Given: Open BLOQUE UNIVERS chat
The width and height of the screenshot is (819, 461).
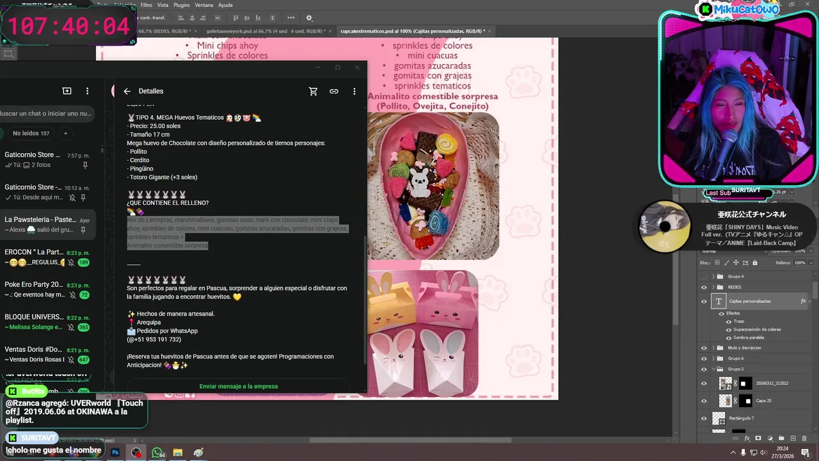Looking at the screenshot, I should point(47,322).
